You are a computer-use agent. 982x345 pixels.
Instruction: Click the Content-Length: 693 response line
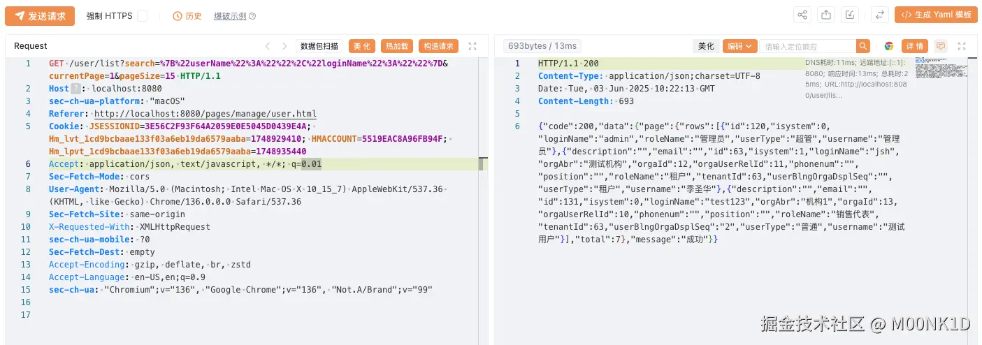click(x=586, y=101)
